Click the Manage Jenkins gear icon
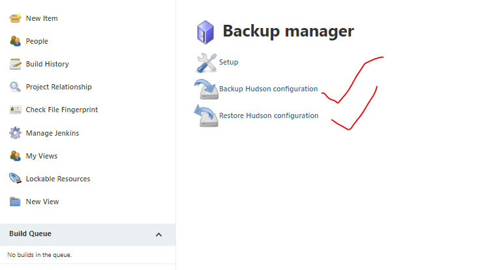This screenshot has width=482, height=270. point(15,133)
